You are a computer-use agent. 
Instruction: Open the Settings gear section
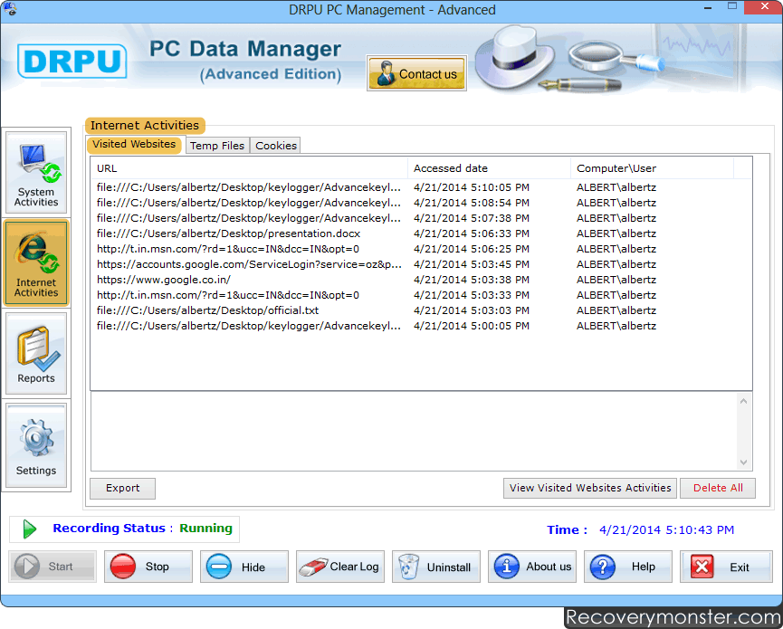36,445
